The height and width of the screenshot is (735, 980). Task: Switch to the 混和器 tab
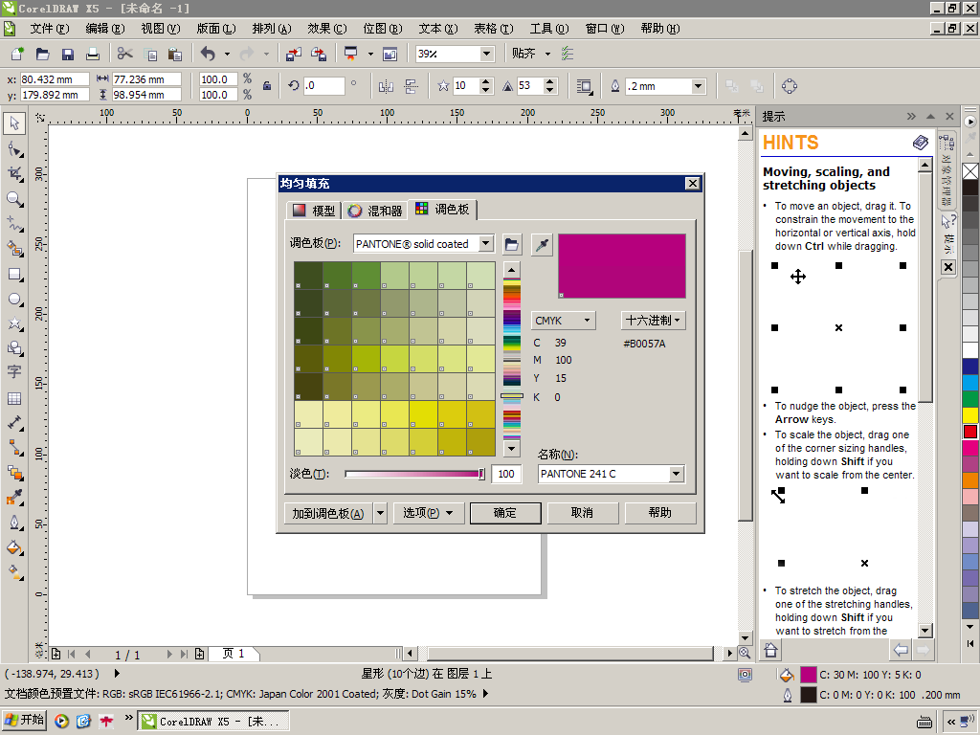point(375,211)
